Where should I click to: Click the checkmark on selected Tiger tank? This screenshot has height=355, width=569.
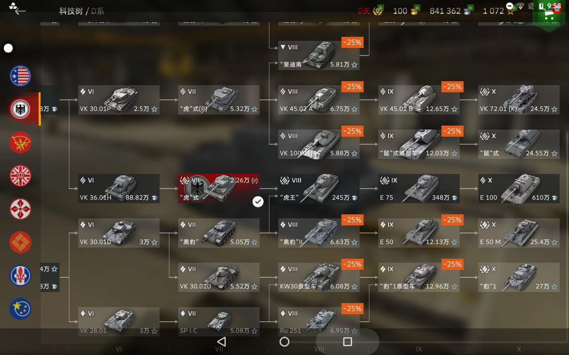click(258, 202)
